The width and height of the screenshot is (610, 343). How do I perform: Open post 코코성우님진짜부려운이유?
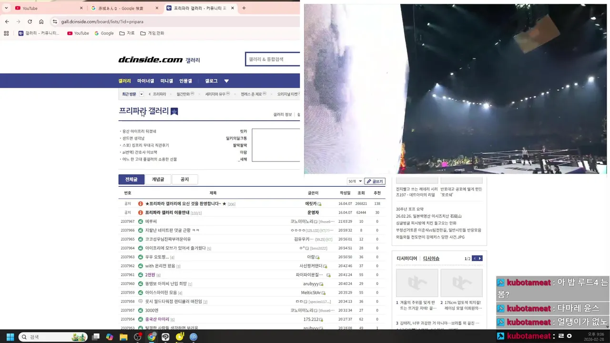point(168,239)
